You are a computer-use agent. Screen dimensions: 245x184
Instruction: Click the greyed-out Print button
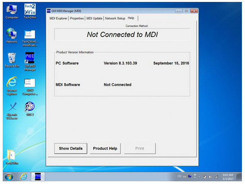140,148
